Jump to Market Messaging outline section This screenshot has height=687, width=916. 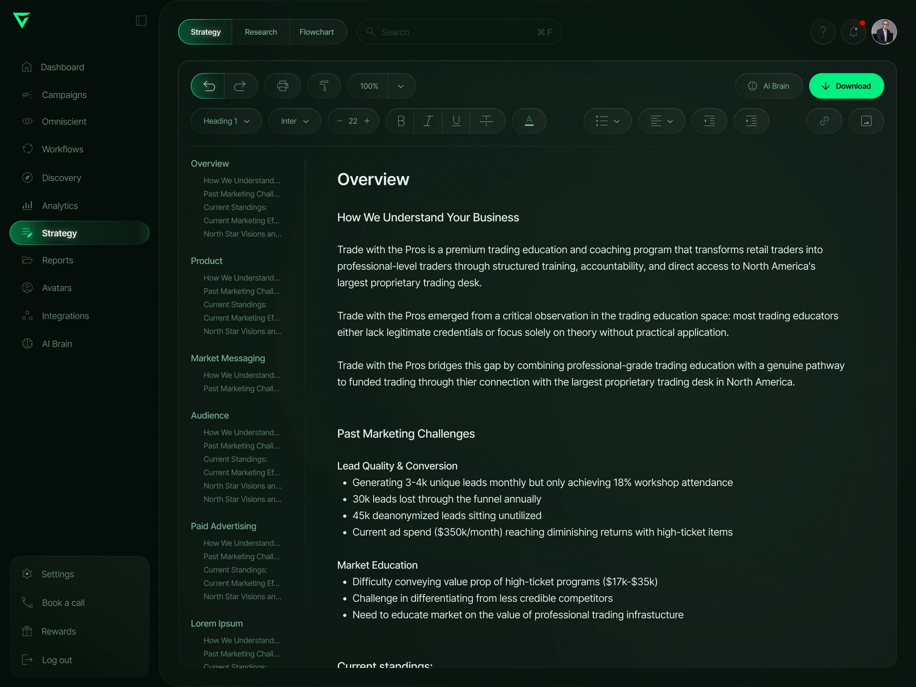pos(228,358)
